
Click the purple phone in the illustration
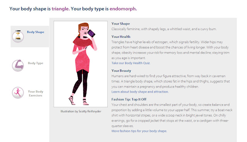point(91,33)
